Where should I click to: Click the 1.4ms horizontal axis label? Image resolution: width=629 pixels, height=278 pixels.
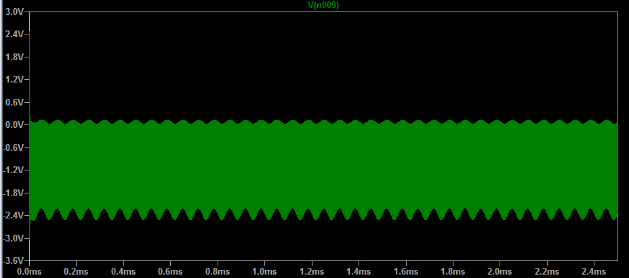358,271
